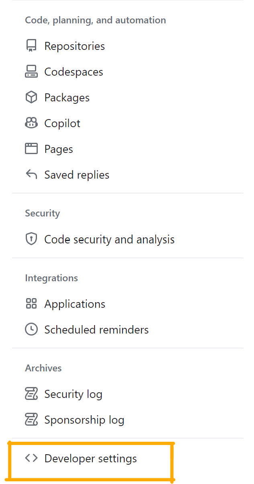Click the Repositories book icon

tap(31, 46)
